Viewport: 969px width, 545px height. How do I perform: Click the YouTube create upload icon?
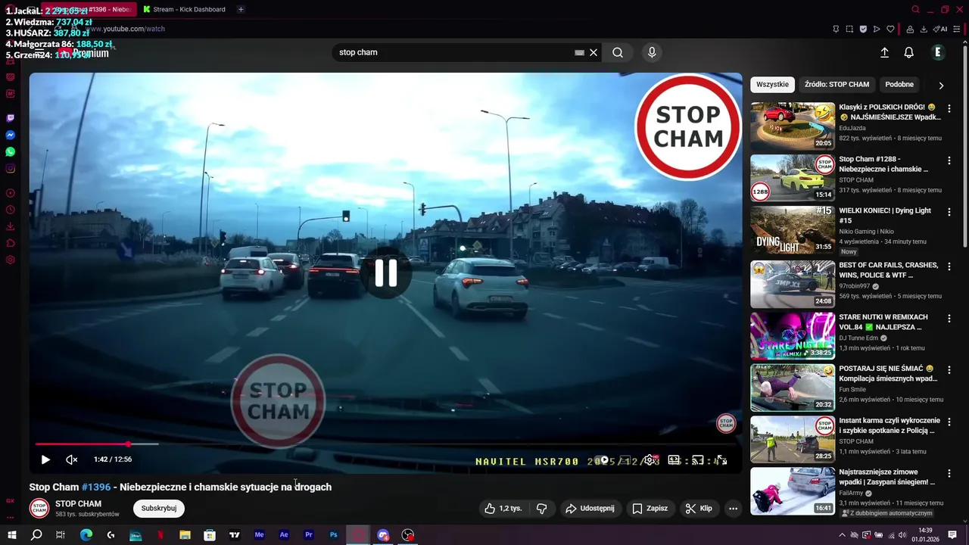[884, 52]
